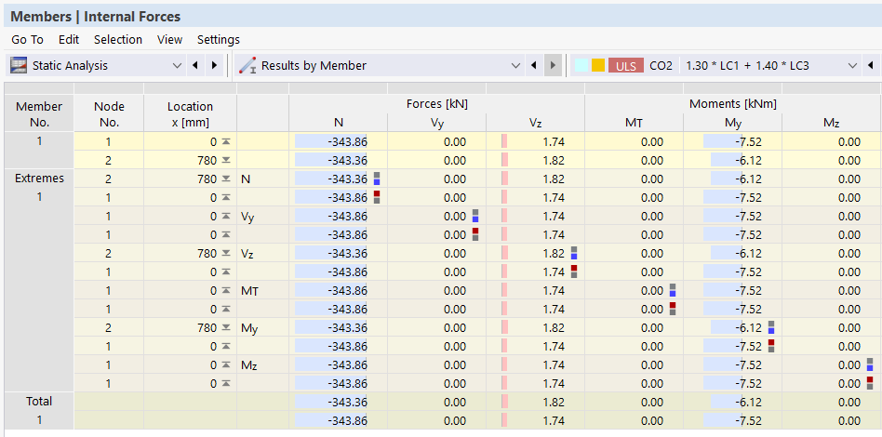Click next results table arrow
This screenshot has height=437, width=882.
click(554, 65)
